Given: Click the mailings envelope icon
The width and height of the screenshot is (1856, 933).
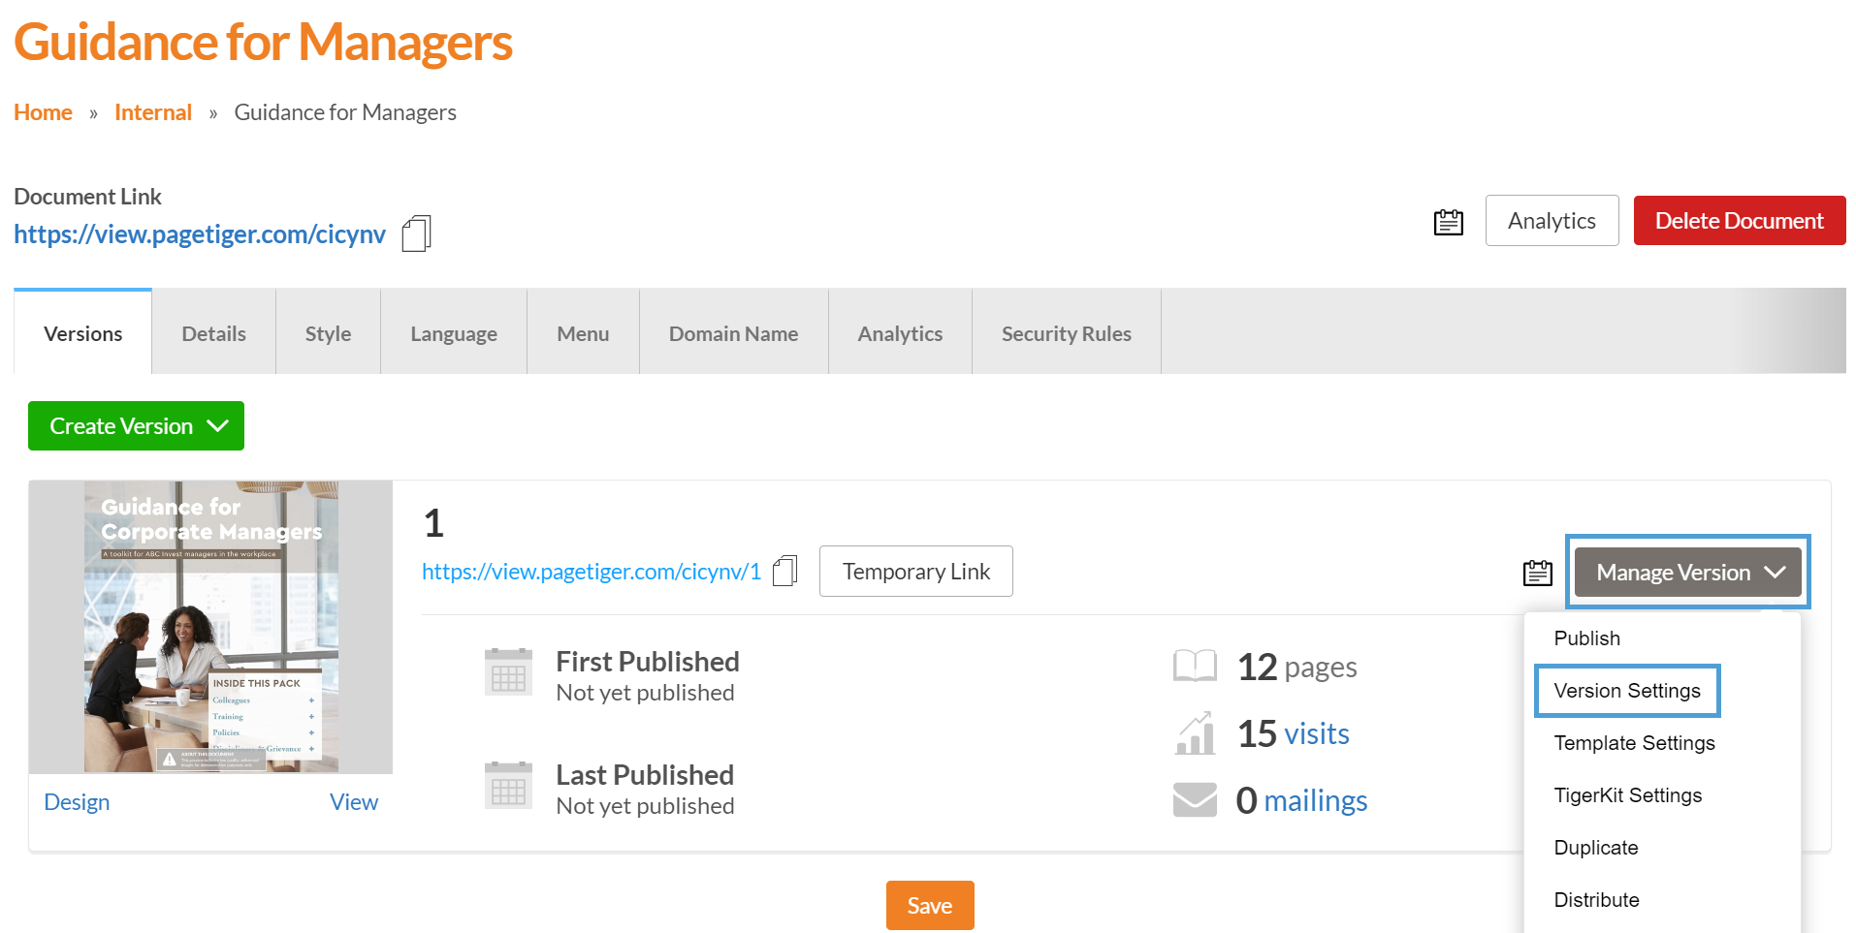Looking at the screenshot, I should (x=1195, y=800).
